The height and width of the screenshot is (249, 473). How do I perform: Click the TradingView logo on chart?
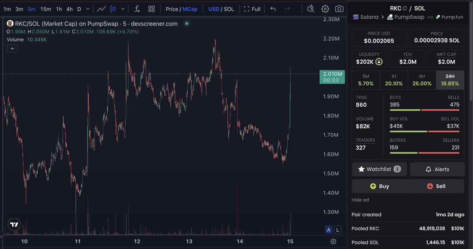pyautogui.click(x=14, y=225)
